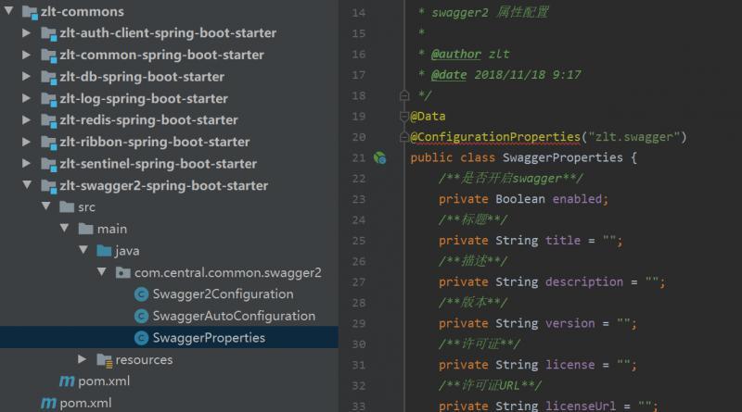Collapse the main folder arrow
This screenshot has height=412, width=742.
[64, 229]
